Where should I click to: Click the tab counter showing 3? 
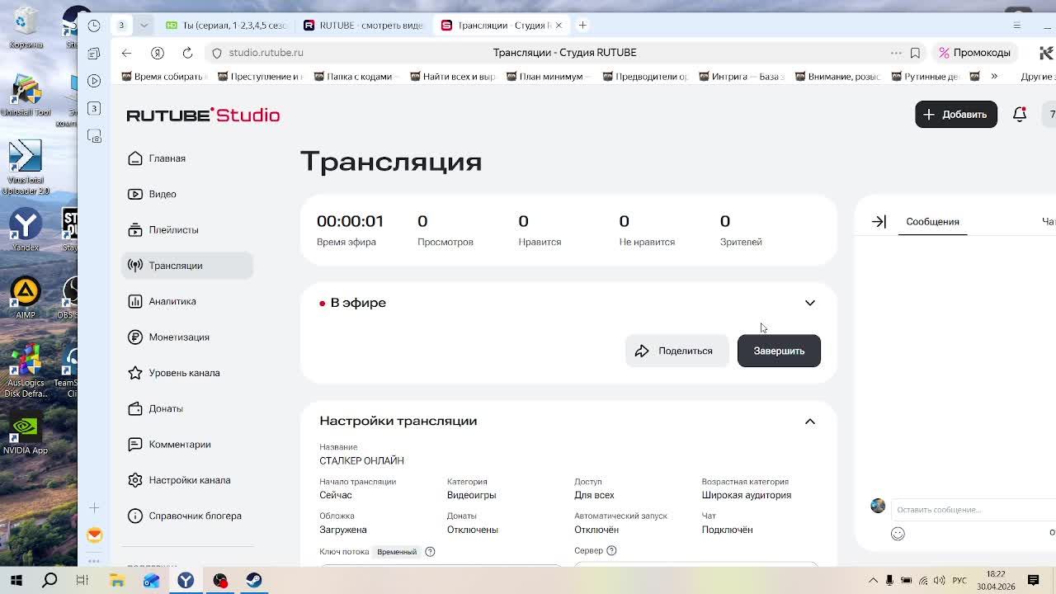pyautogui.click(x=121, y=26)
